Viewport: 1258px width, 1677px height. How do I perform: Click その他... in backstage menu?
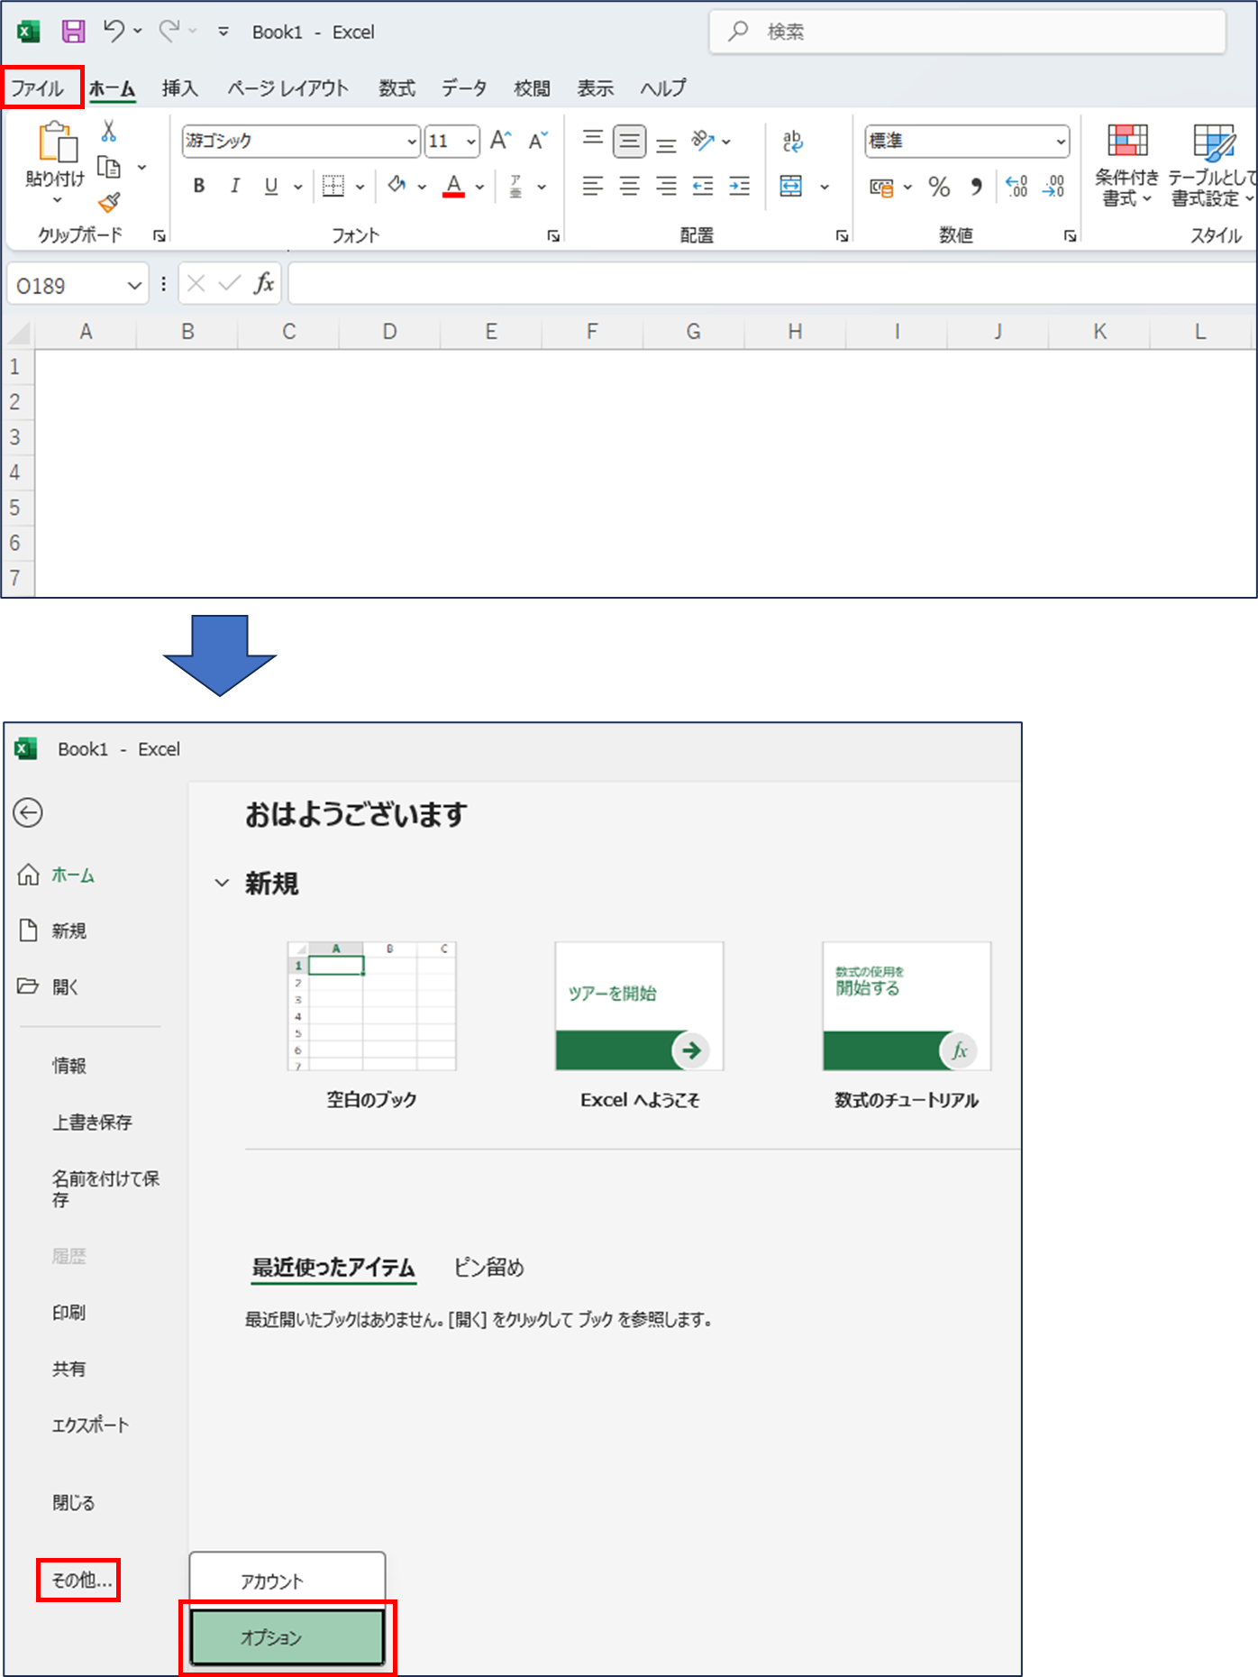80,1580
